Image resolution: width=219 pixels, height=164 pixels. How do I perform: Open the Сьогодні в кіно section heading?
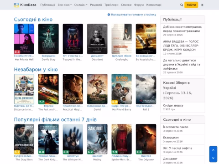click(33, 20)
